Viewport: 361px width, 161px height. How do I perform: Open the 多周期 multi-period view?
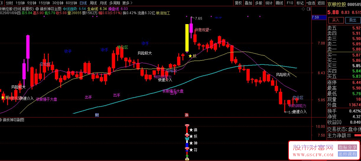pos(114,3)
